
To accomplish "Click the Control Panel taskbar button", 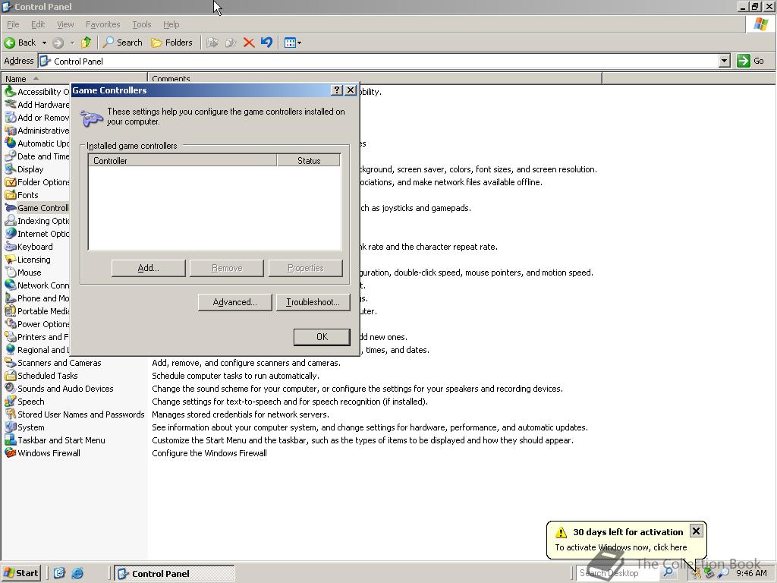I will click(175, 574).
